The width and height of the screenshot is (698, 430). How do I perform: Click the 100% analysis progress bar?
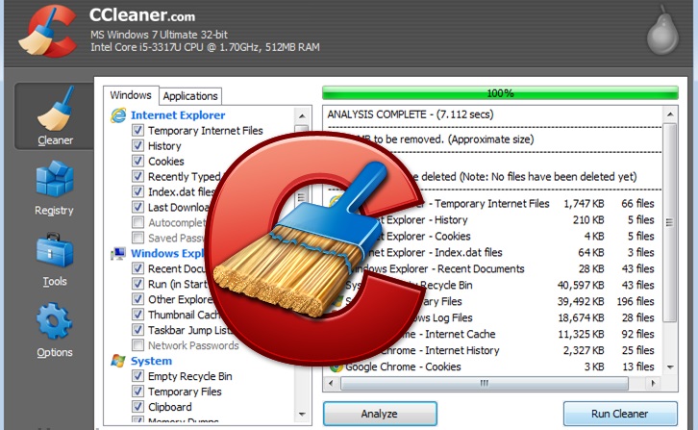(500, 93)
